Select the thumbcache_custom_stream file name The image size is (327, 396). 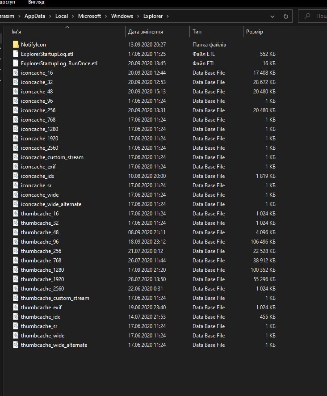[x=55, y=298]
